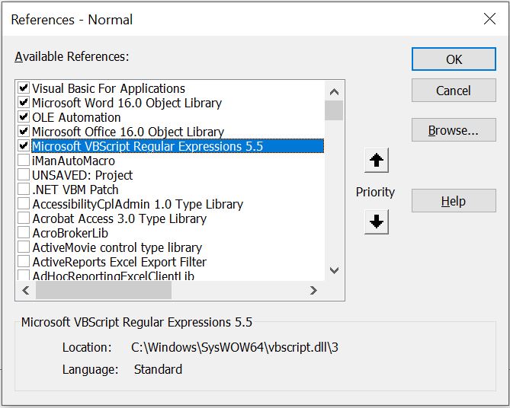This screenshot has height=408, width=510.
Task: Close the References dialog with the X
Action: click(x=489, y=19)
